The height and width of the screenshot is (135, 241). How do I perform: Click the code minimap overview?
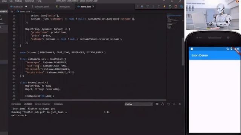[174, 21]
